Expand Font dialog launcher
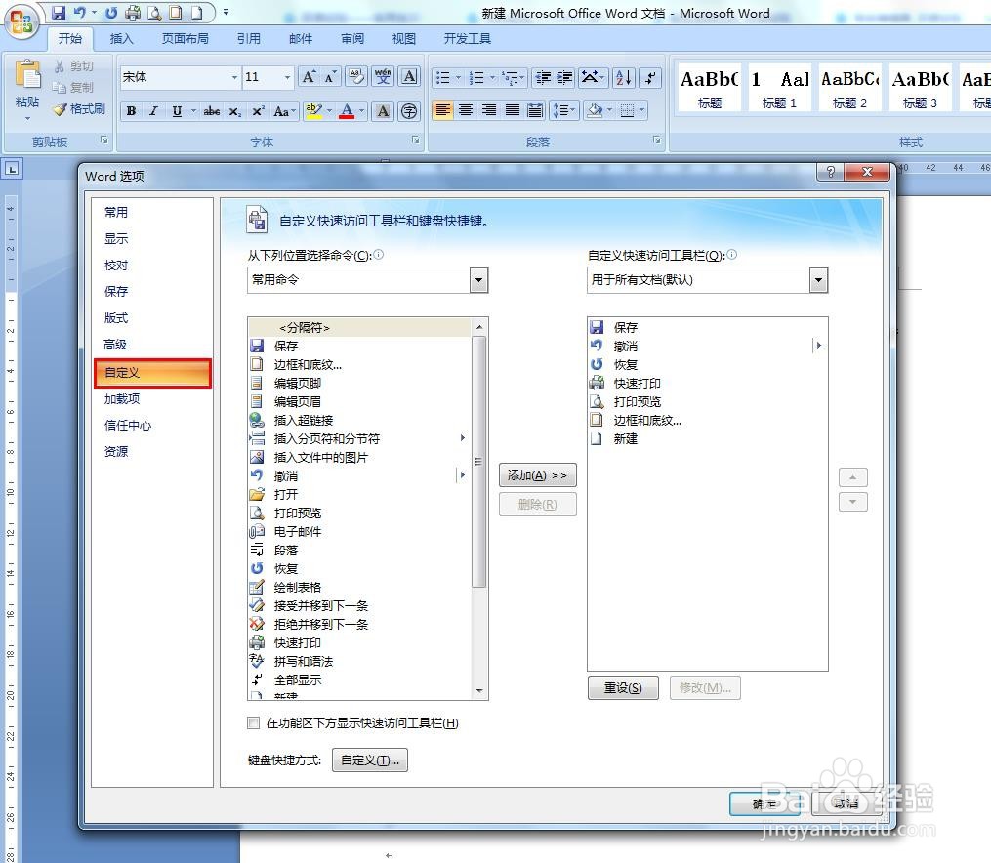The height and width of the screenshot is (863, 991). click(x=415, y=140)
